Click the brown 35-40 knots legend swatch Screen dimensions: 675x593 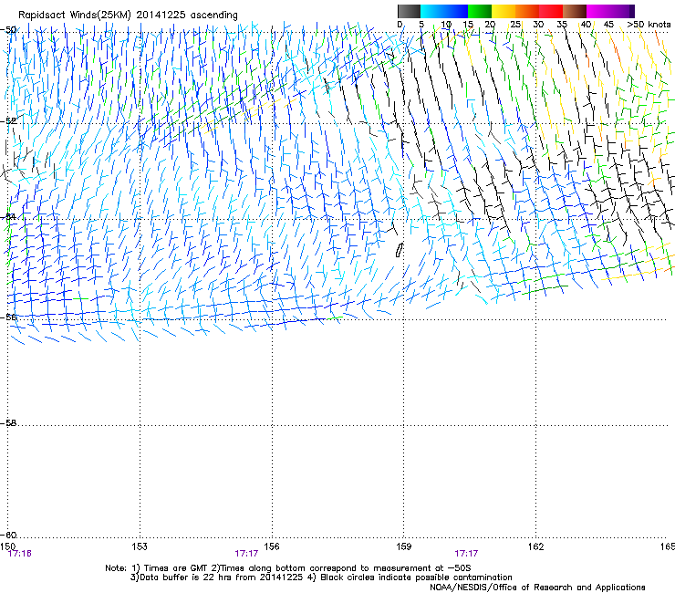tap(575, 11)
